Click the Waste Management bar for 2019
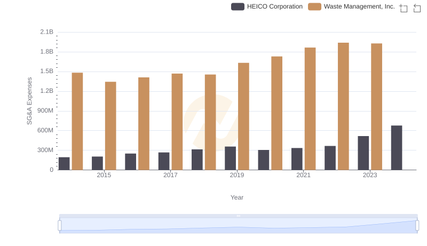 243,116
